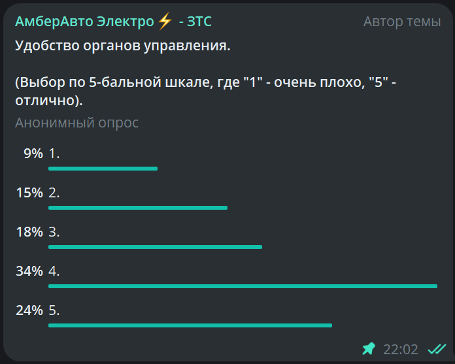Click the 5-point scale description text
This screenshot has width=455, height=364.
coord(206,91)
